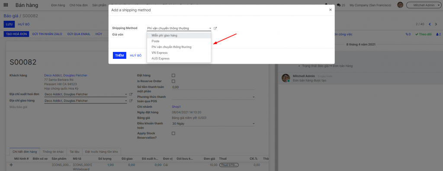
Task: Open external link beside Địa chỉ xuất hoá đơn
Action: click(131, 94)
